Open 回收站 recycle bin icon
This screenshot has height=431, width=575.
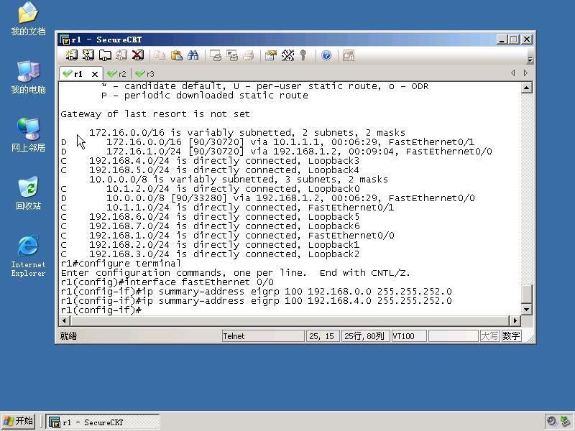point(28,193)
